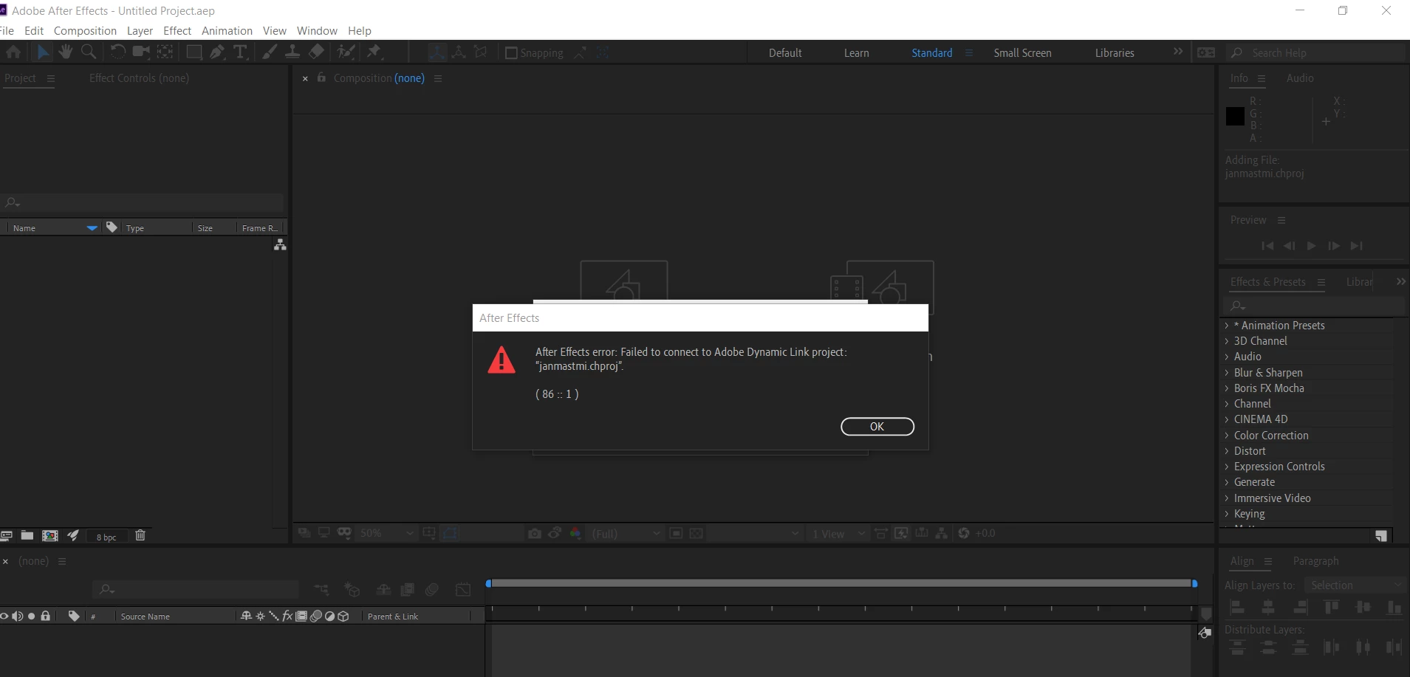1410x677 pixels.
Task: Click the World Axis Mode icon
Action: click(x=459, y=52)
